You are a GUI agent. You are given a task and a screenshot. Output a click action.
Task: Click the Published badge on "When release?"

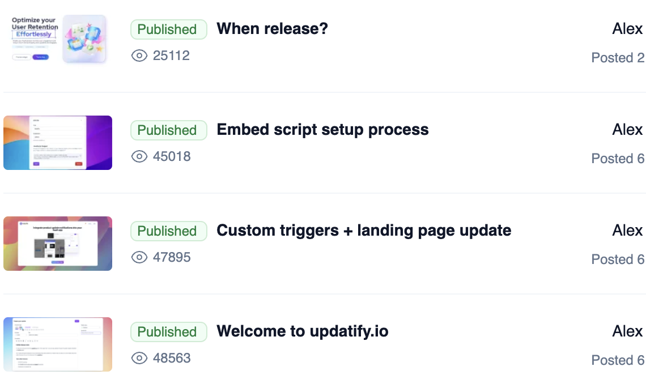pyautogui.click(x=167, y=29)
